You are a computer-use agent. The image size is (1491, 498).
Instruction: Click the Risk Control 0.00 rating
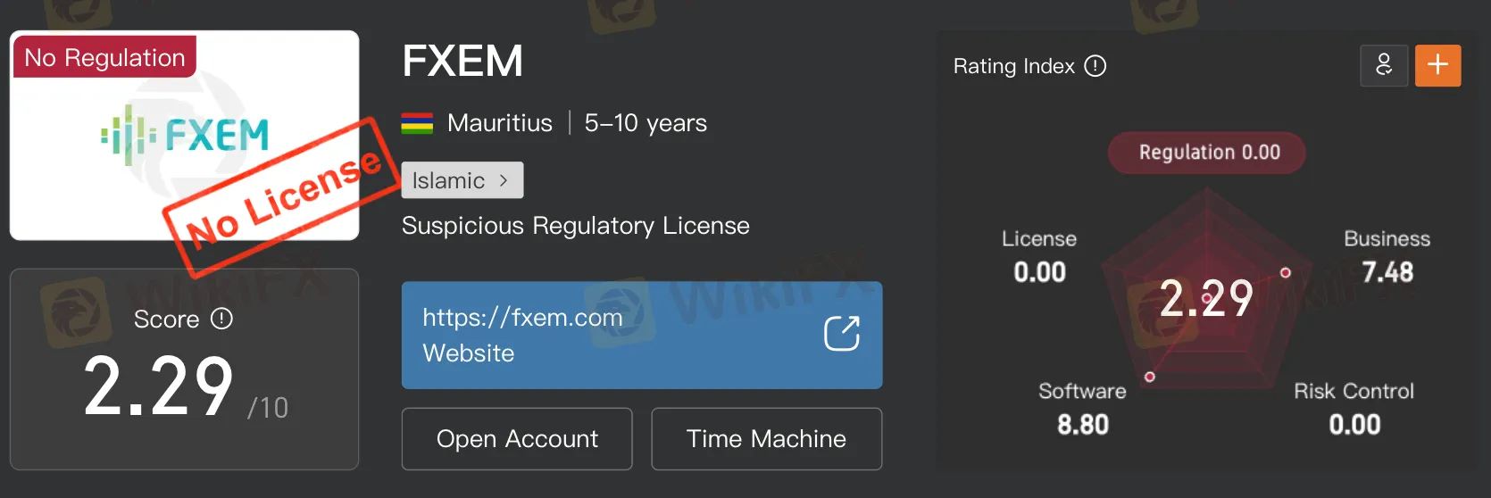click(1354, 408)
